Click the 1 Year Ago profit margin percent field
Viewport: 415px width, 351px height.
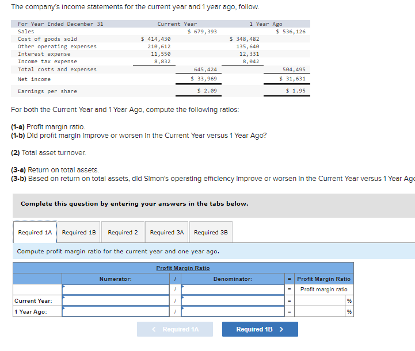pyautogui.click(x=319, y=311)
